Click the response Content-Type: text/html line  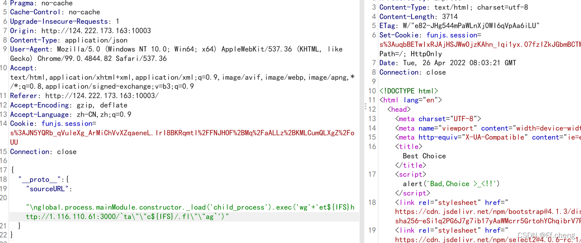click(454, 7)
